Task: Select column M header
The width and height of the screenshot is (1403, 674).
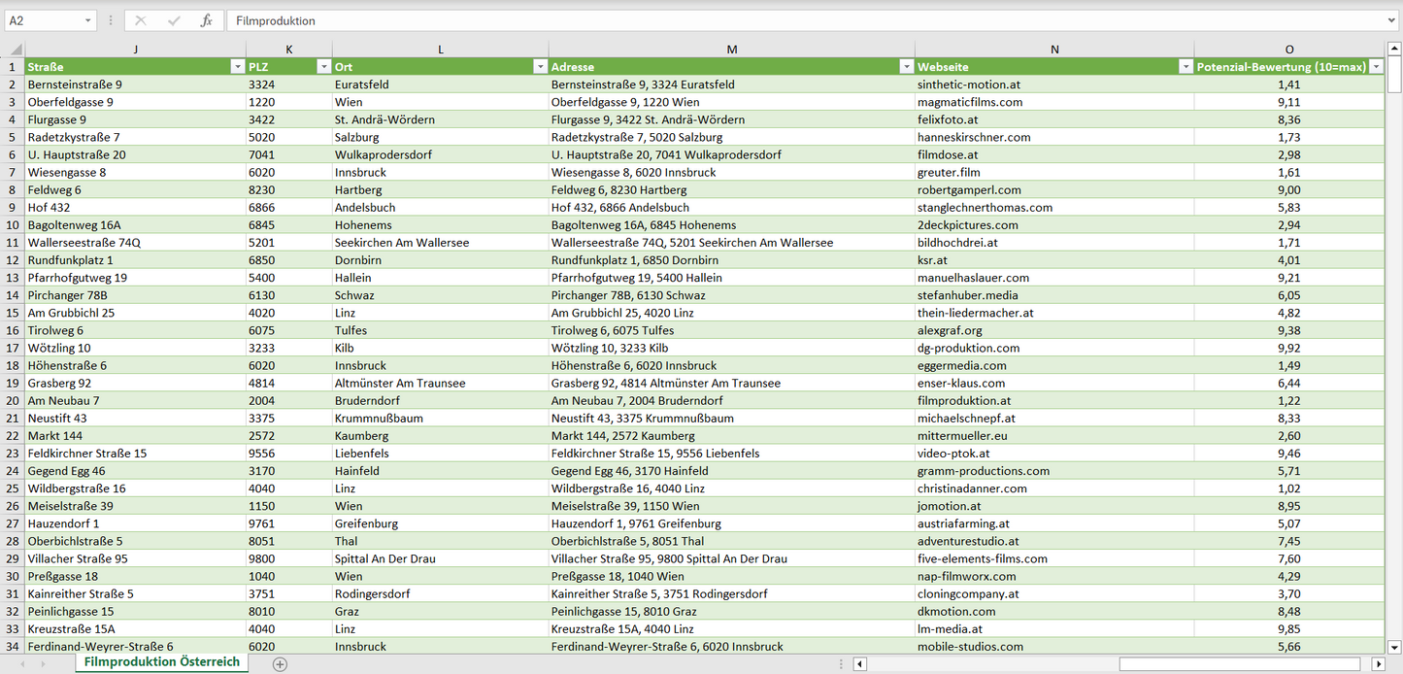Action: (731, 50)
